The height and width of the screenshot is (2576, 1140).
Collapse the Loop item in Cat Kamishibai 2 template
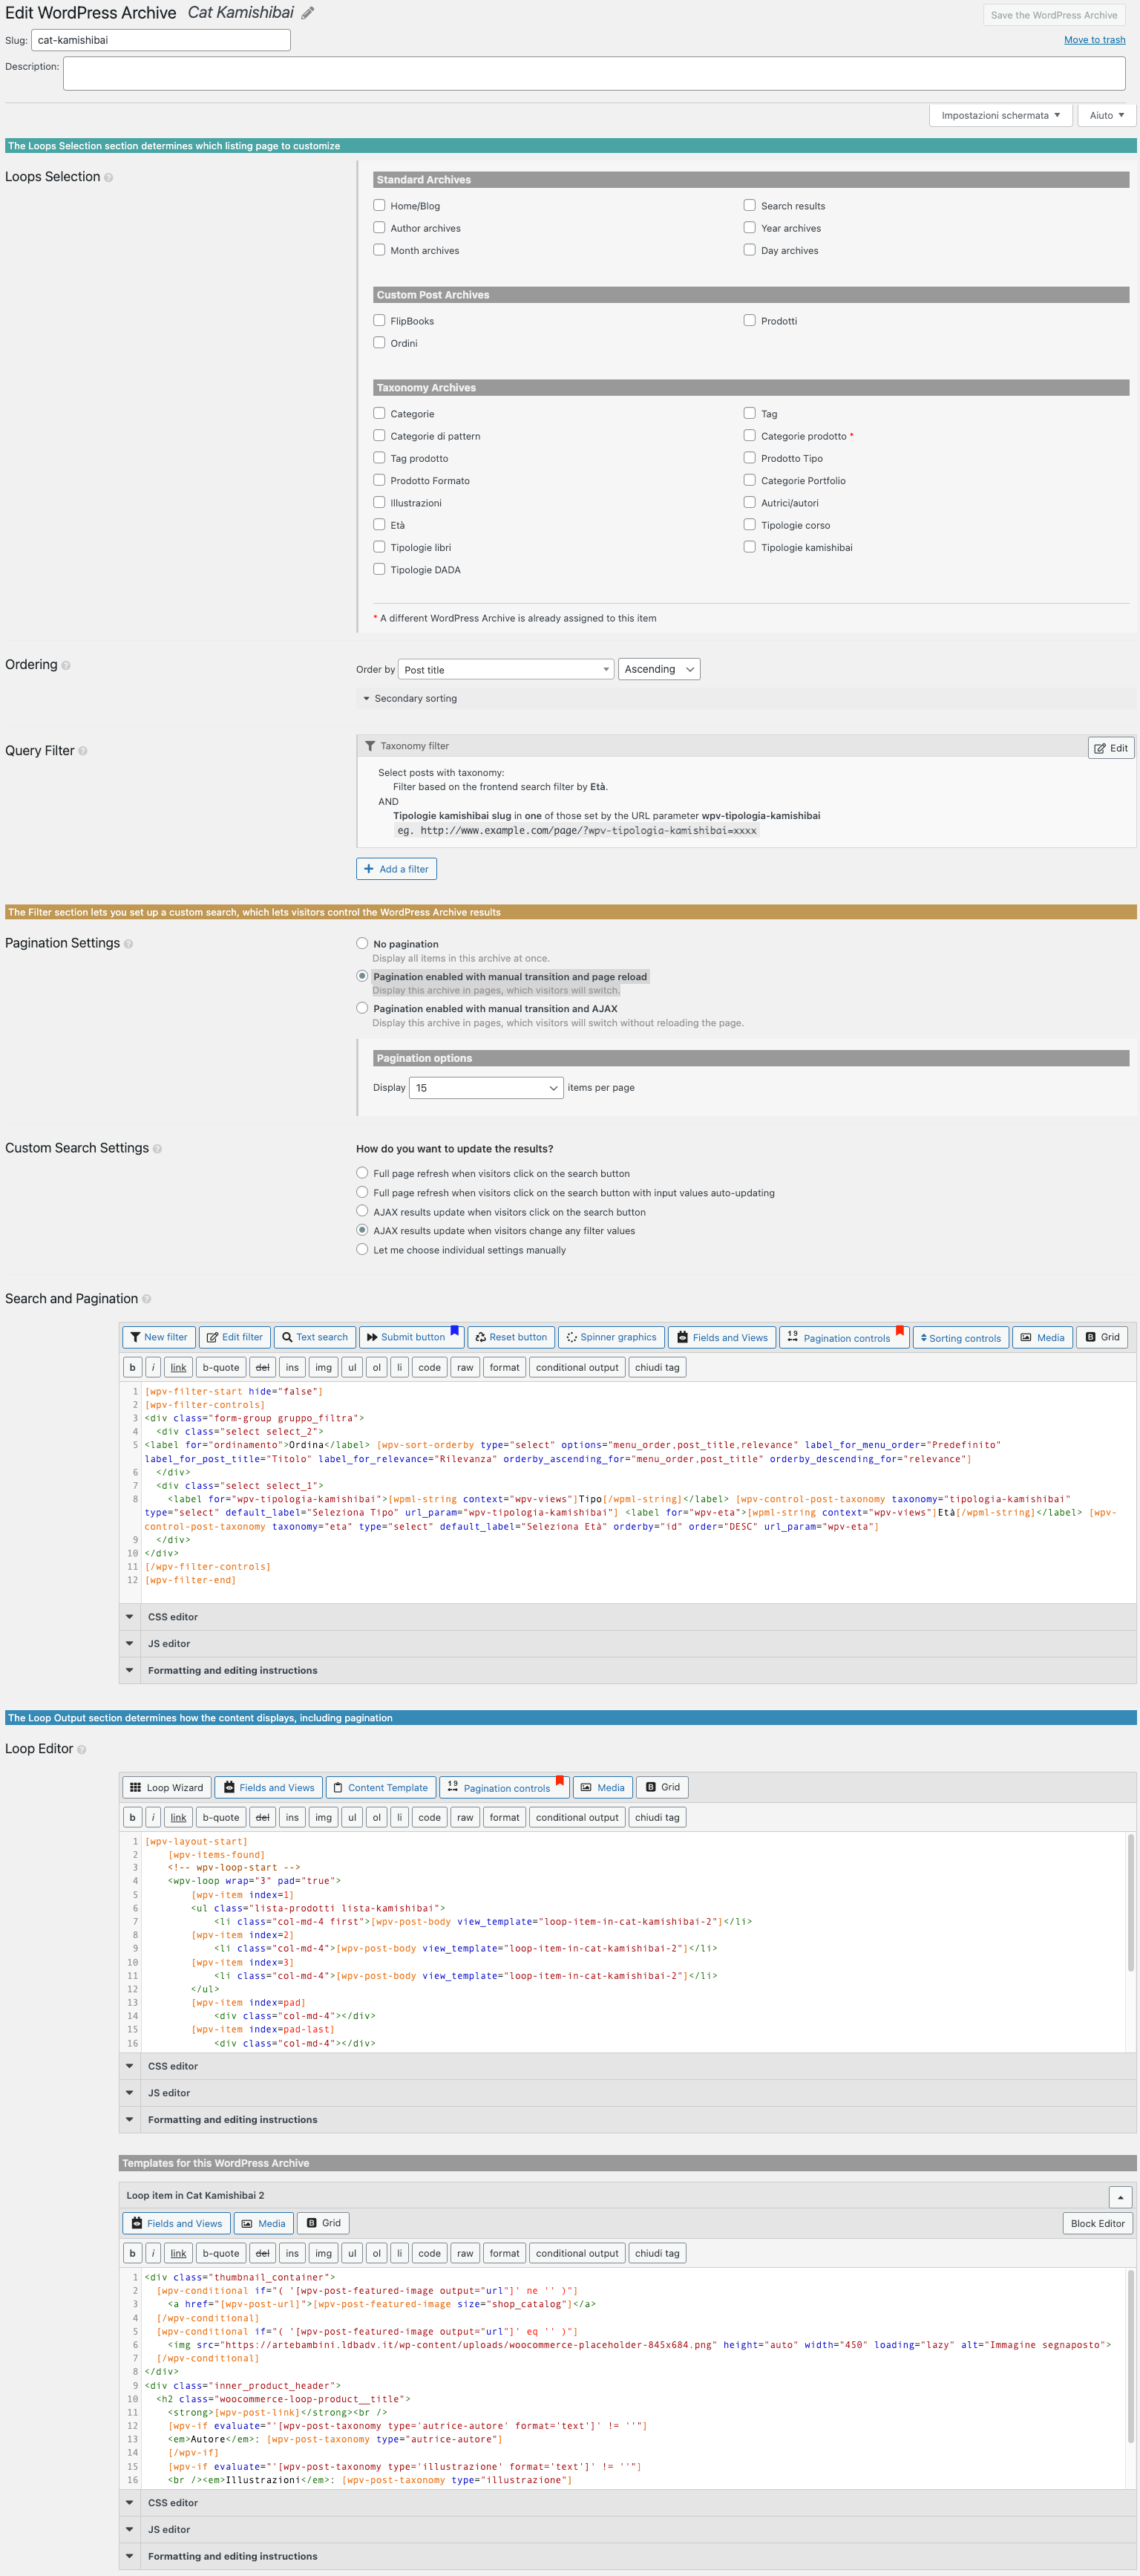coord(1120,2197)
